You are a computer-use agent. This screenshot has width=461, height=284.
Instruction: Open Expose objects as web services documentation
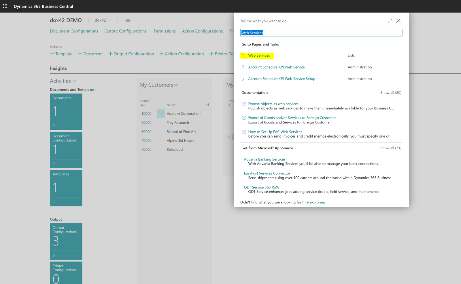pos(273,104)
